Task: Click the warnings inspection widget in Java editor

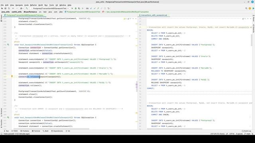Action: coord(125,19)
